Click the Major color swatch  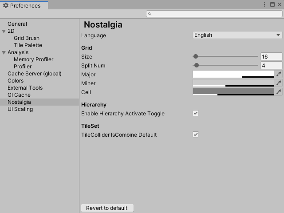(x=233, y=74)
